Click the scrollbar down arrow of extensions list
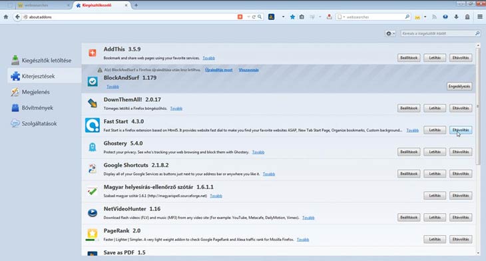Image resolution: width=486 pixels, height=261 pixels. [x=478, y=253]
